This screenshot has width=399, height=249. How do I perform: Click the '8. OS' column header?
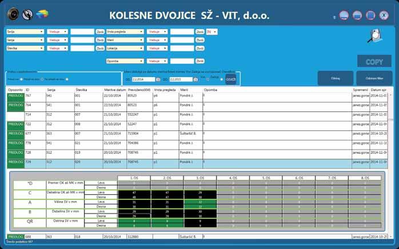(x=365, y=178)
